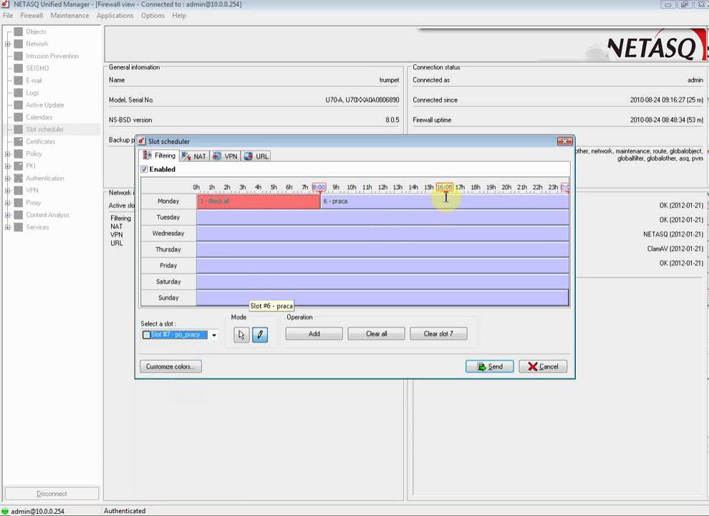Click the Sunday schedule row
This screenshot has width=709, height=516.
(382, 298)
